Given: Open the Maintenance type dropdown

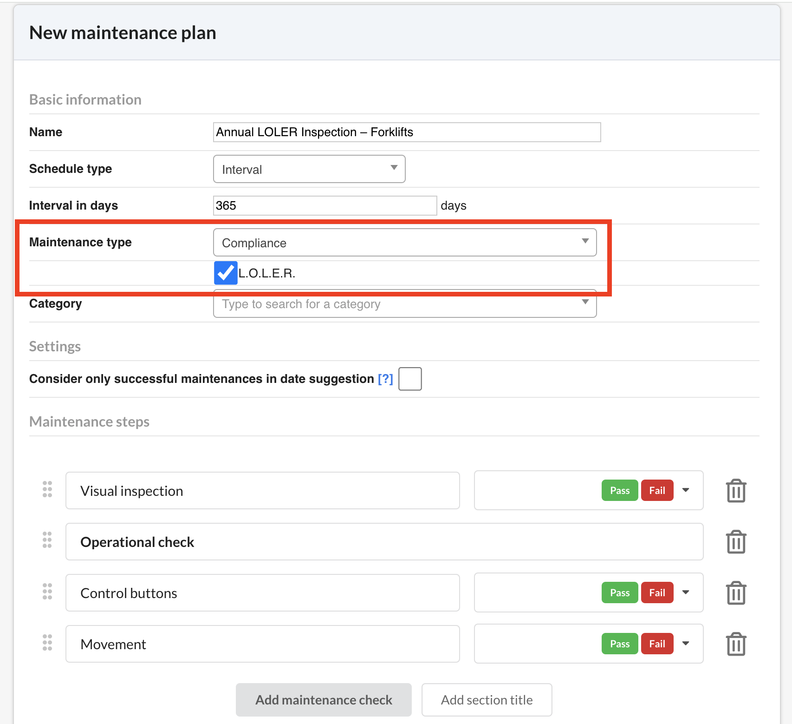Looking at the screenshot, I should pos(405,243).
